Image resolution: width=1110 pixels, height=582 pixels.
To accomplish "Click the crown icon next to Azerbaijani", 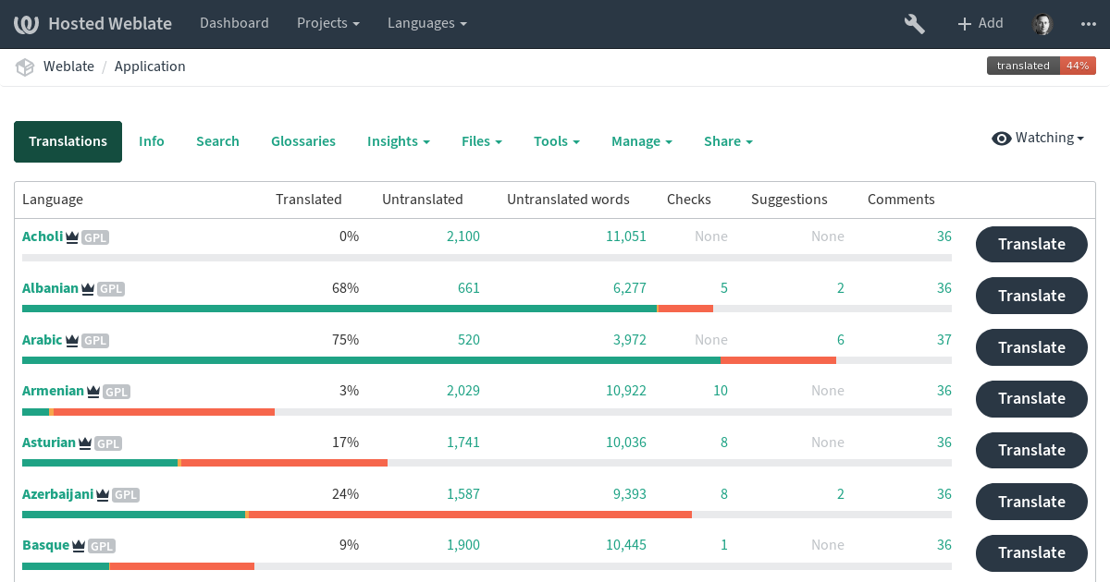I will click(103, 495).
